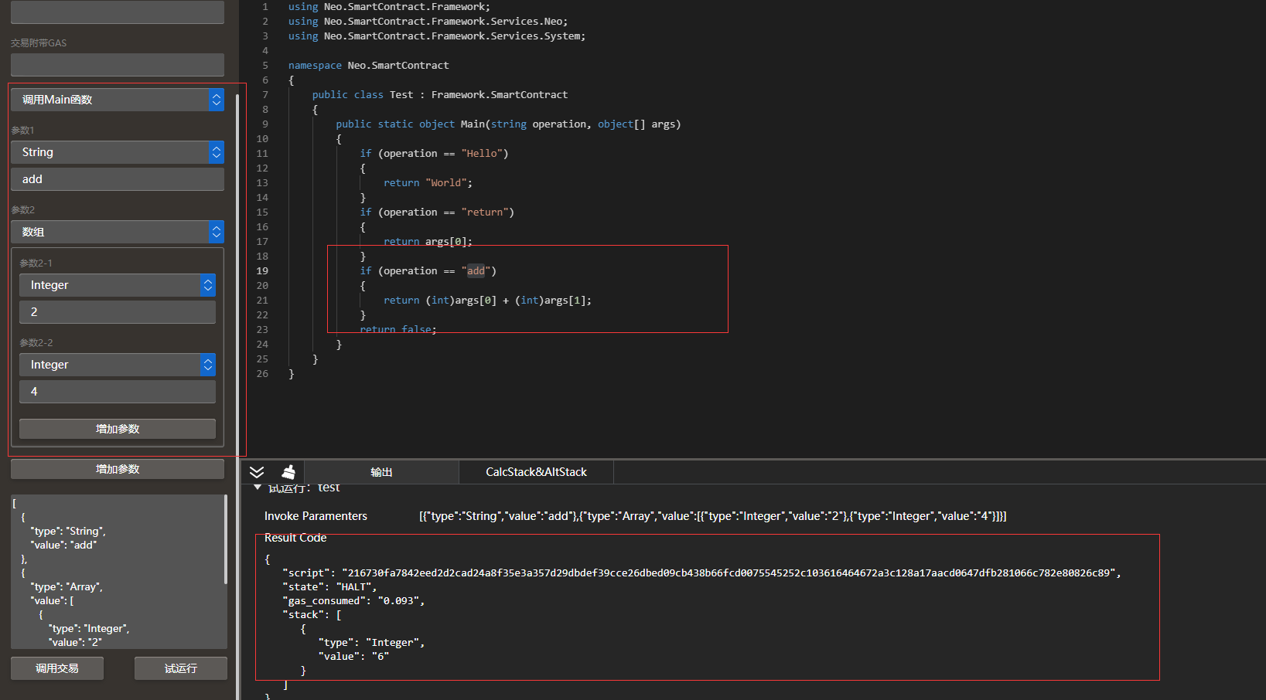Collapse the output panel with double-chevron icon
The image size is (1266, 700).
click(x=257, y=472)
